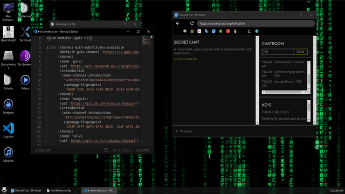Click the save icon in the editor status bar

[x=106, y=150]
